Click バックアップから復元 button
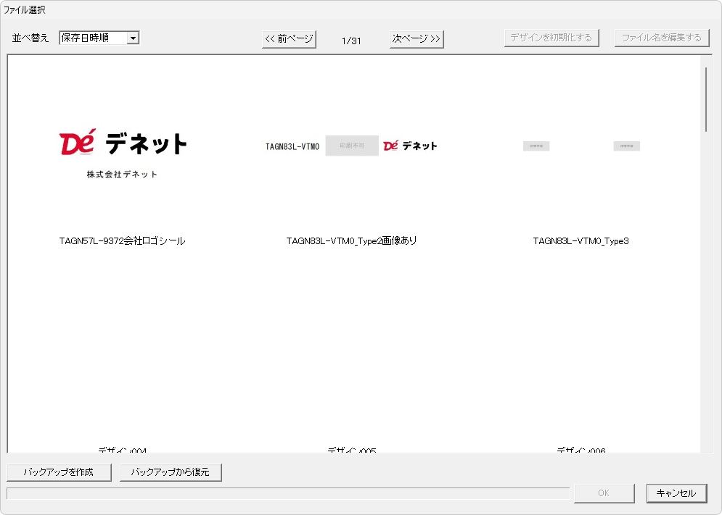This screenshot has width=722, height=515. click(x=171, y=472)
